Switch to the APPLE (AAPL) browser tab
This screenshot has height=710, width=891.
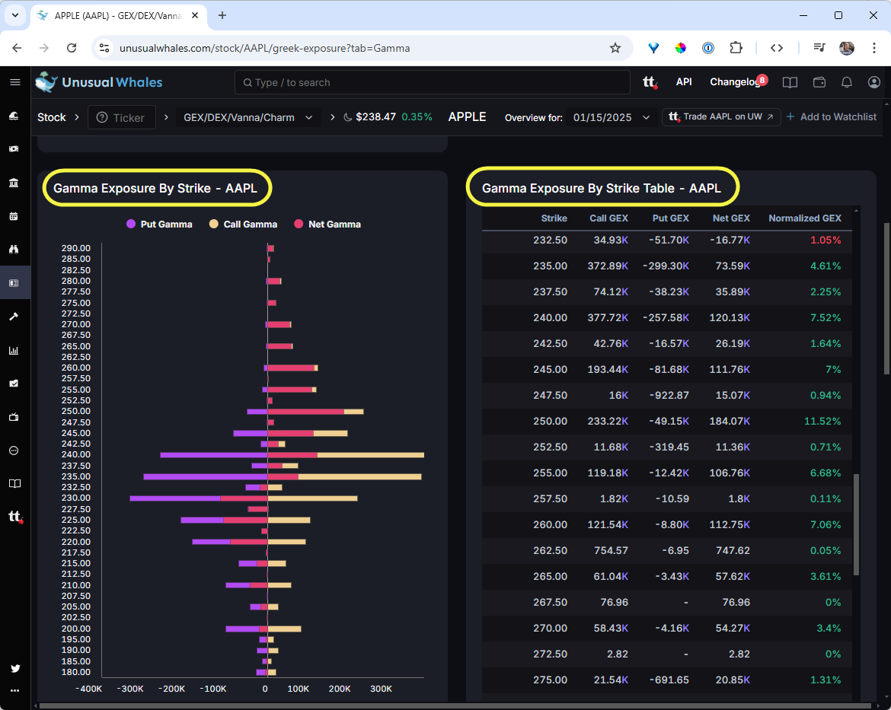pos(117,16)
